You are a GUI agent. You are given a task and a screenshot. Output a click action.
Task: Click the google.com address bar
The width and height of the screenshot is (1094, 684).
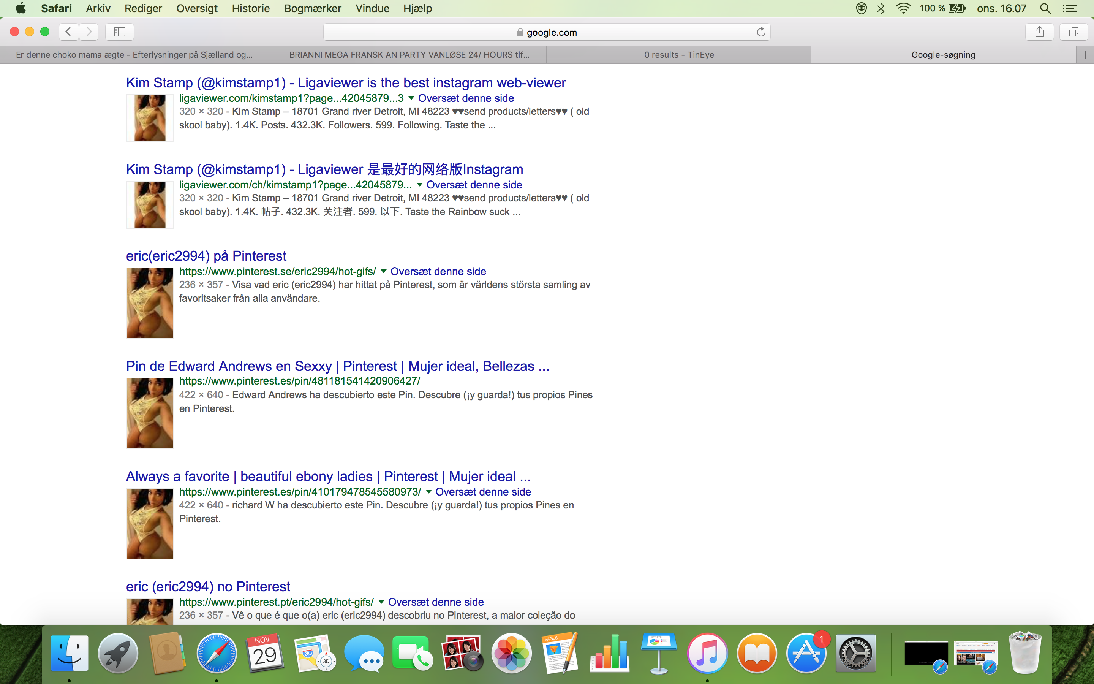(x=547, y=32)
